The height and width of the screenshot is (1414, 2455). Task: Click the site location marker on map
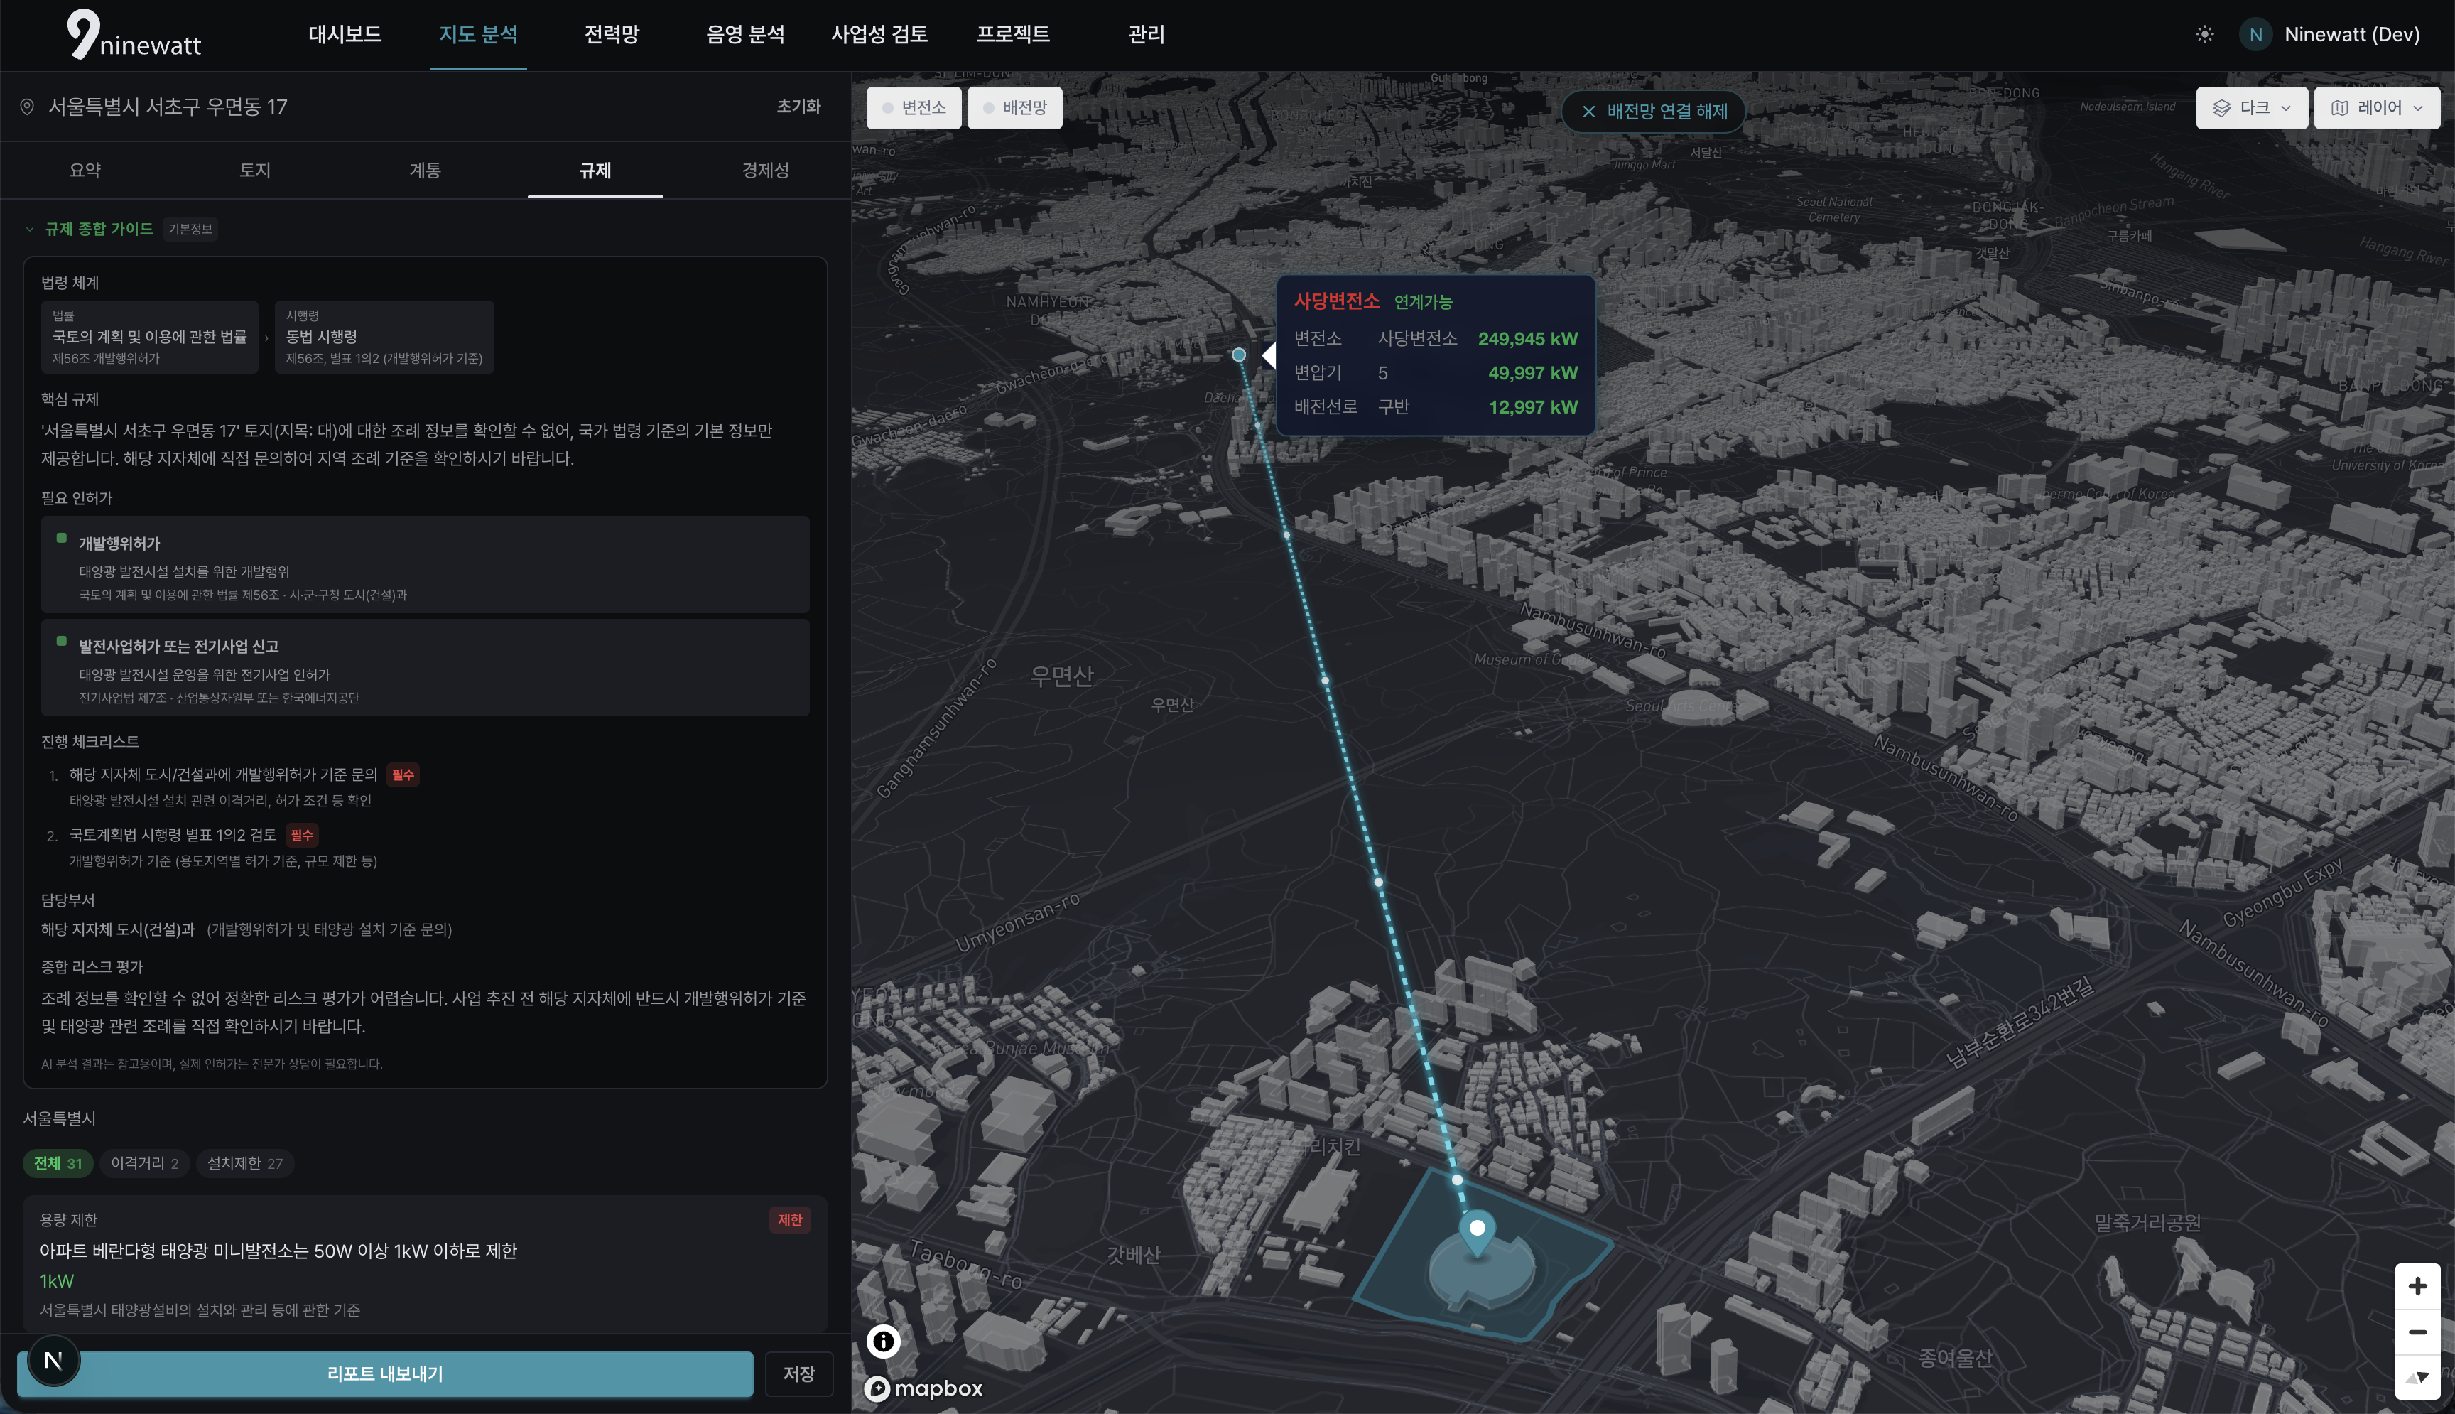[1477, 1234]
